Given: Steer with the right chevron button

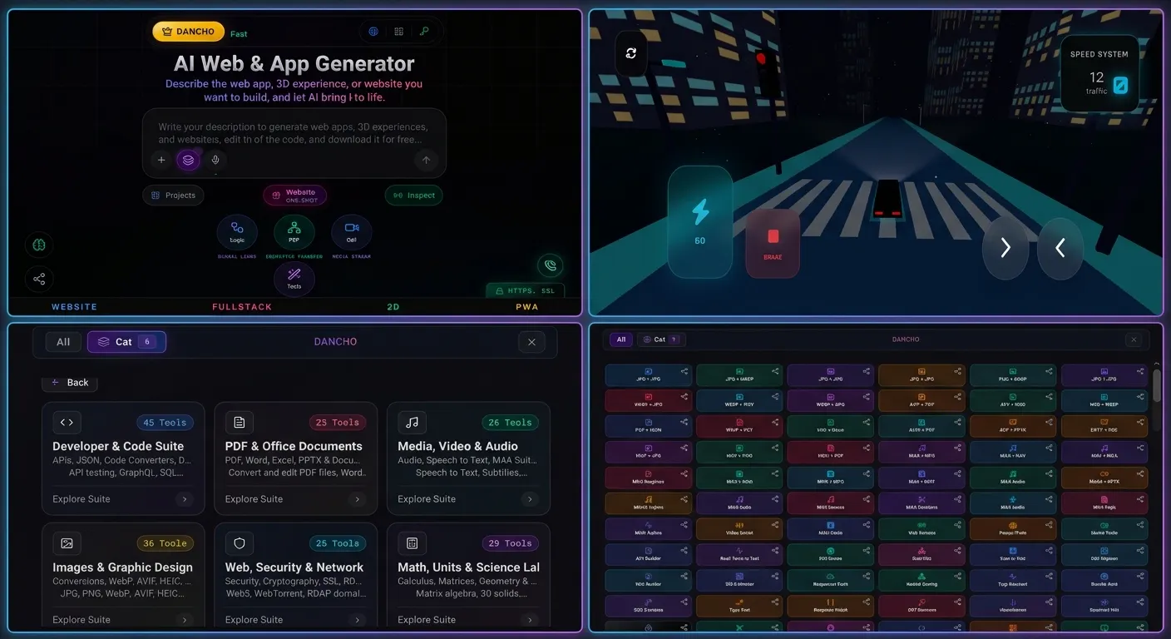Looking at the screenshot, I should tap(1005, 248).
